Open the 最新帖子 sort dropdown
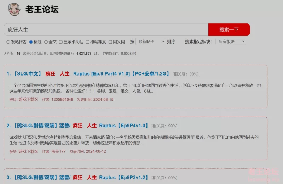The height and width of the screenshot is (184, 283). (x=151, y=41)
